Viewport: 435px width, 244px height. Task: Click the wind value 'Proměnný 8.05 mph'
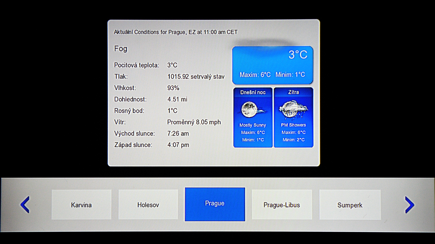click(194, 122)
